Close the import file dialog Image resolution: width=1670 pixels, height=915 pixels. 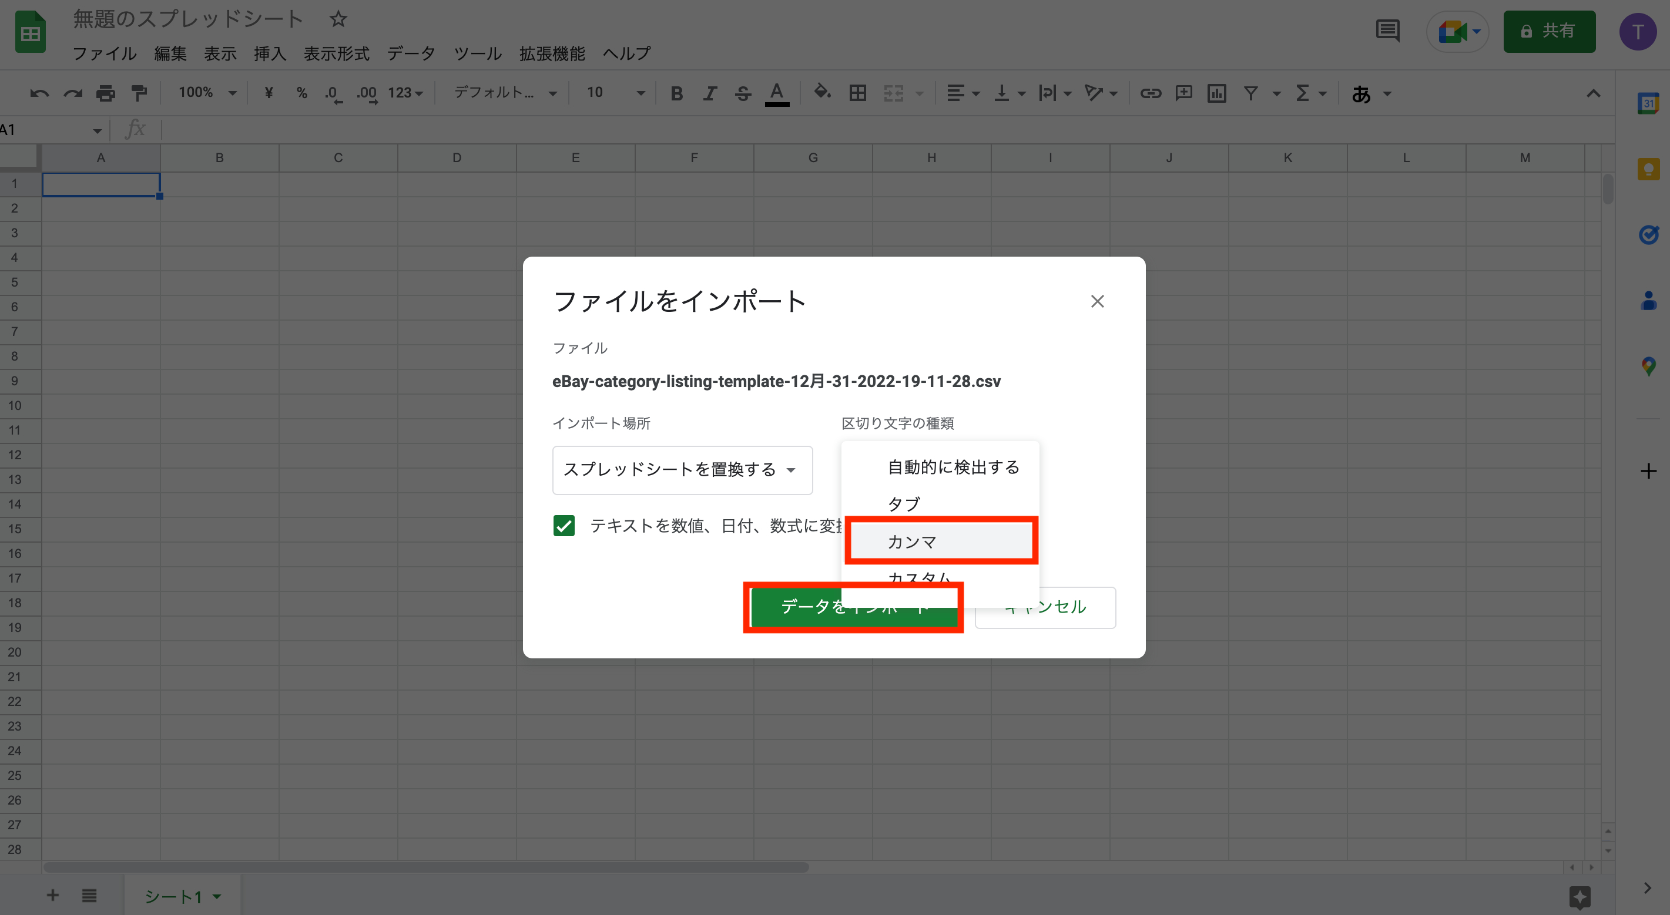[1097, 301]
